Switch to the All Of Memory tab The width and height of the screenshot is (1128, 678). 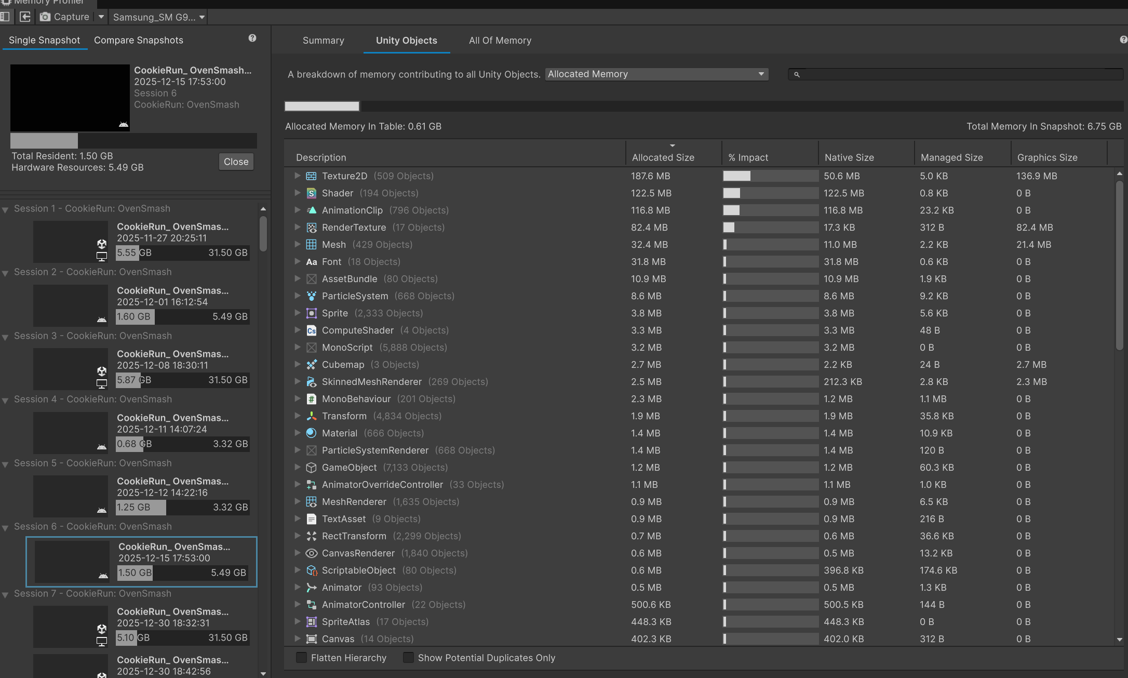coord(500,41)
